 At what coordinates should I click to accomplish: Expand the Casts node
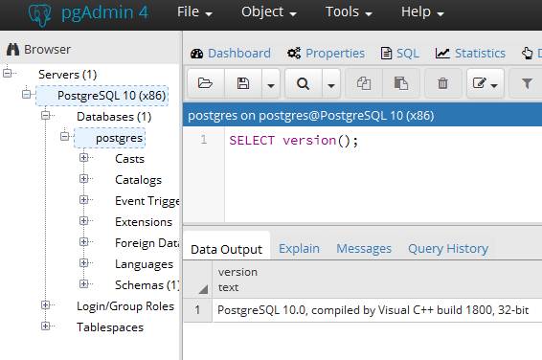pos(84,158)
